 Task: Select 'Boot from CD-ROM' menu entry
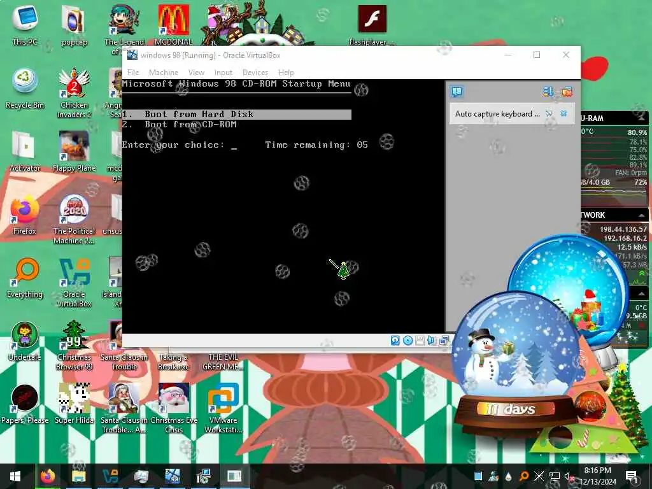pos(180,124)
